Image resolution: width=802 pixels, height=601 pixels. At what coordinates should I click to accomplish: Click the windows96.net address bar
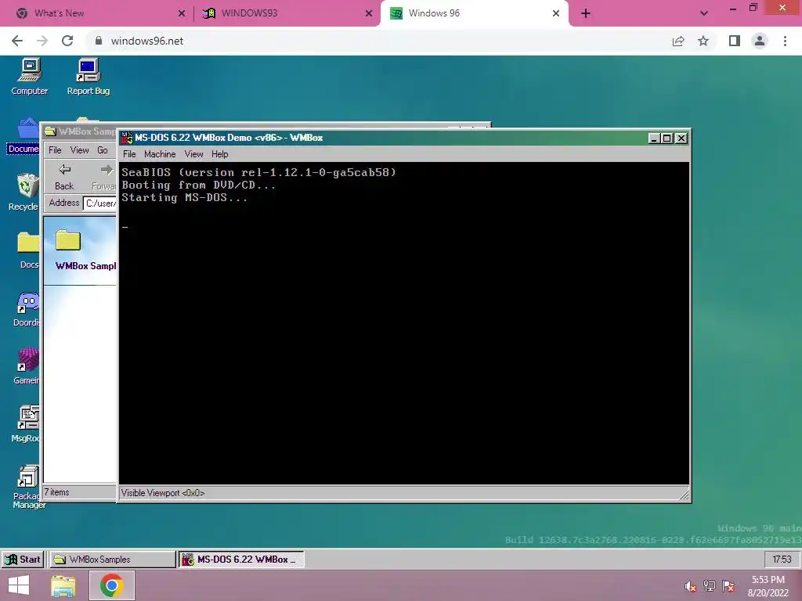tap(378, 41)
